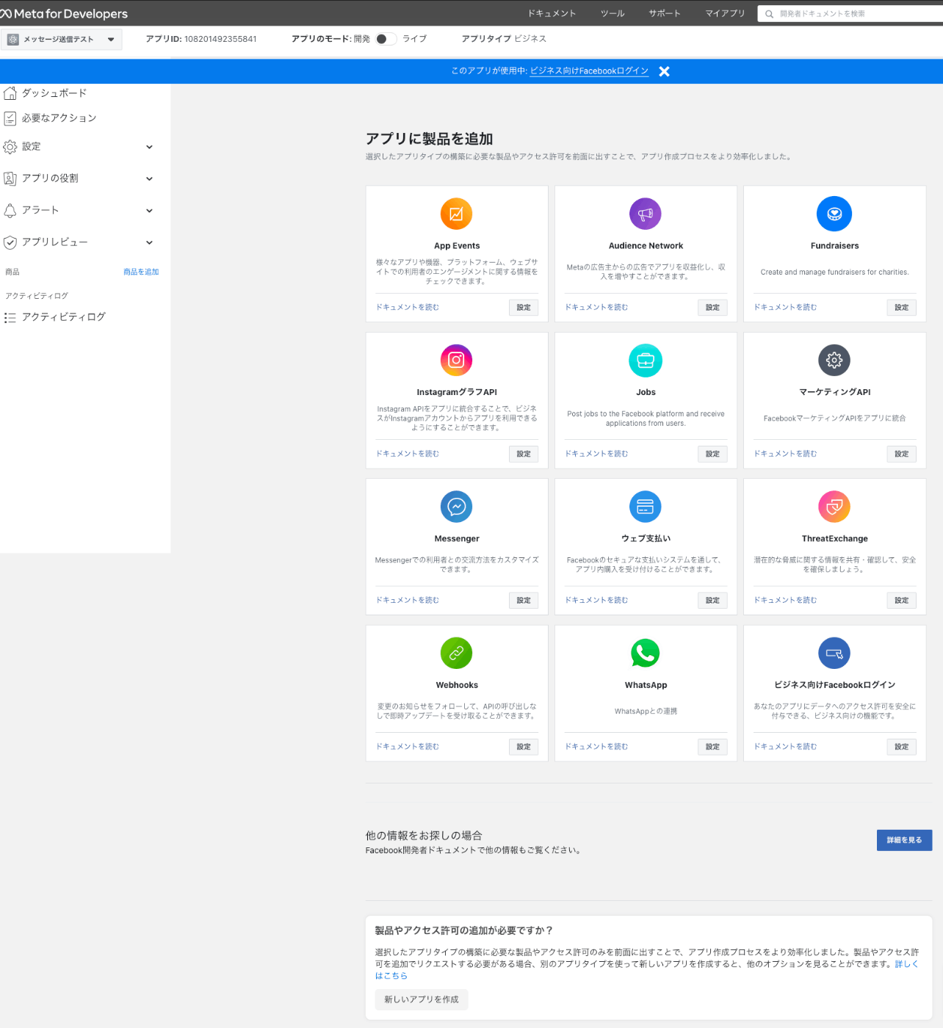This screenshot has width=943, height=1028.
Task: Click the ビジネス向けFacebookログイン banner link
Action: [x=589, y=71]
